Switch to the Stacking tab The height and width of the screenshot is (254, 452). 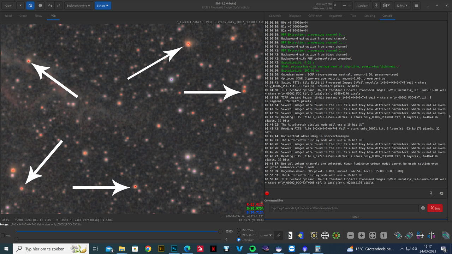[369, 16]
